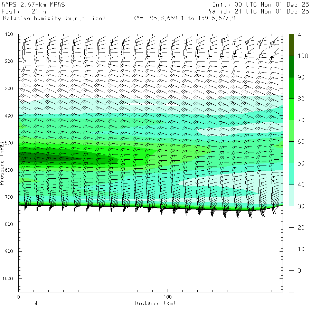This screenshot has width=311, height=311.
Task: Click the sea-green 50-60 colorbar segment
Action: [x=291, y=152]
